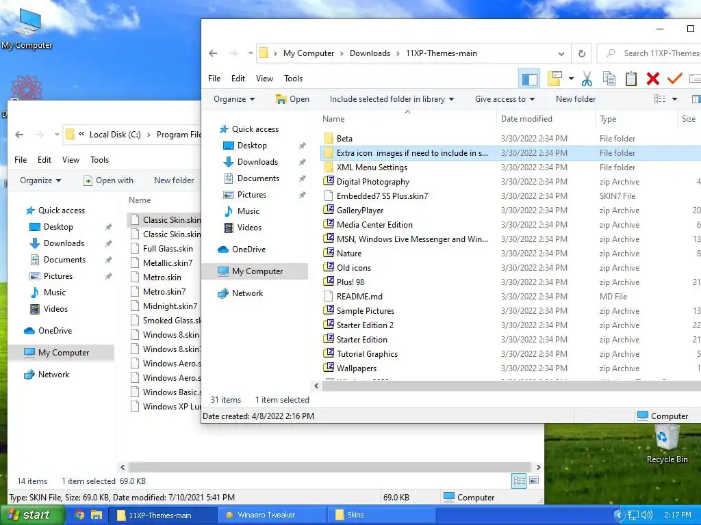Open the Recycle Bin desktop icon
This screenshot has width=701, height=525.
coord(667,443)
